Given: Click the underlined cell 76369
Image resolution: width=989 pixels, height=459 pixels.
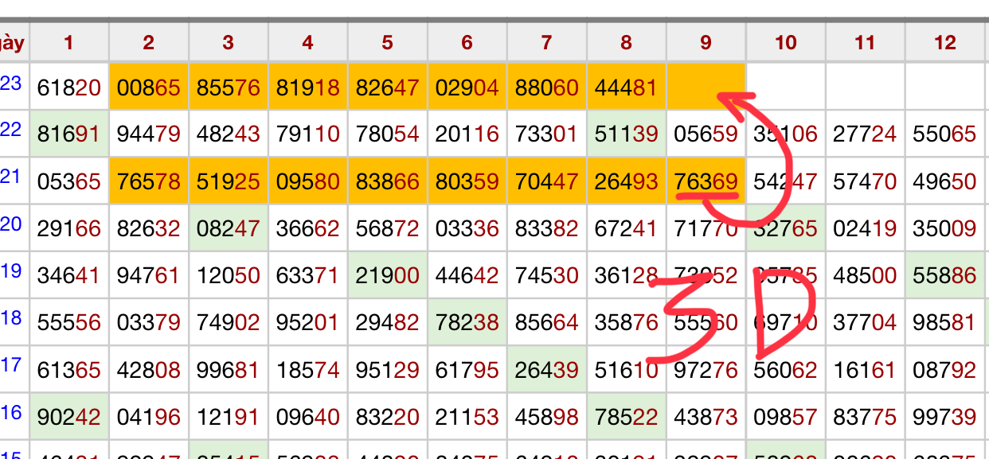Looking at the screenshot, I should tap(706, 181).
